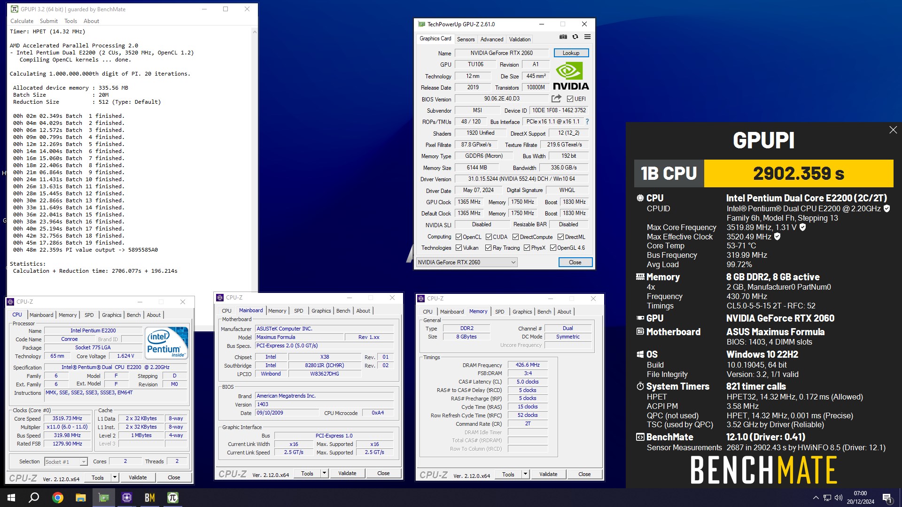This screenshot has height=507, width=902.
Task: Click the Lookup button in GPU-Z
Action: tap(571, 53)
